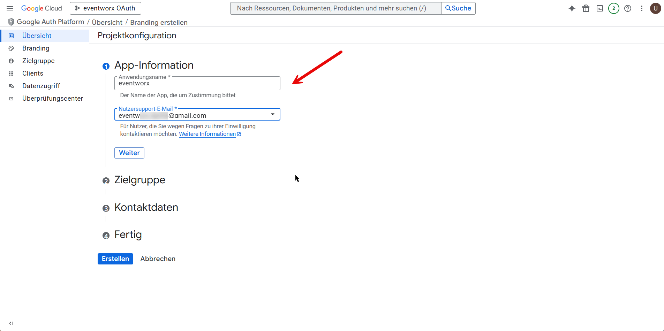Select Clients in the sidebar
The width and height of the screenshot is (664, 331).
point(45,74)
